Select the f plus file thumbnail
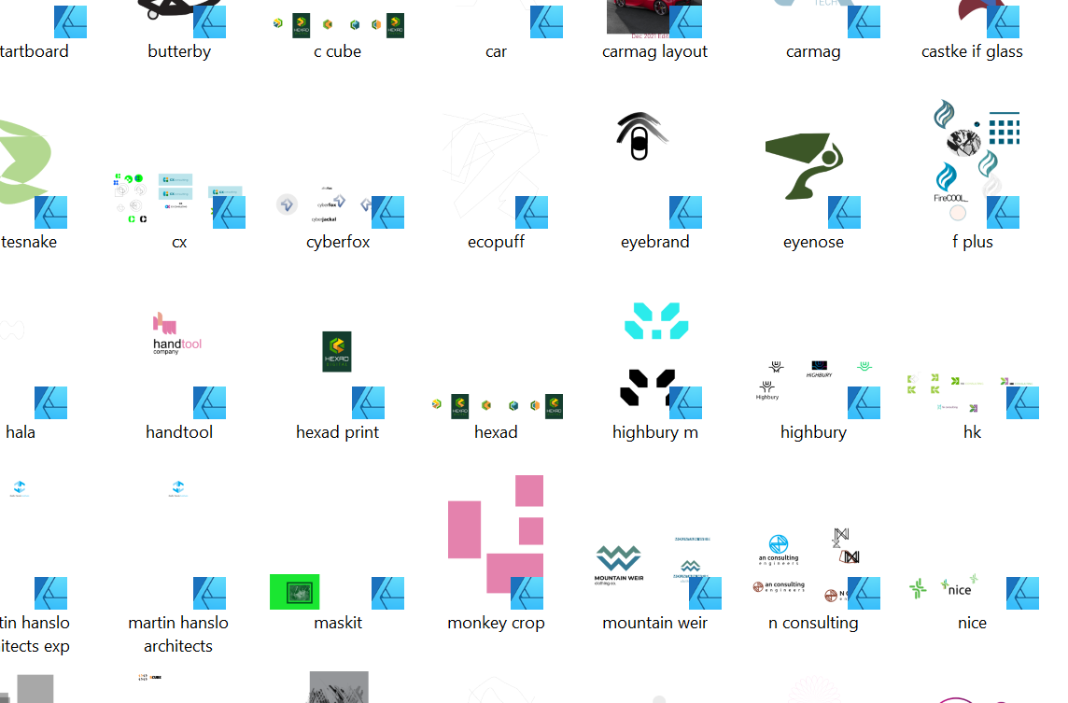The image size is (1068, 703). 976,163
